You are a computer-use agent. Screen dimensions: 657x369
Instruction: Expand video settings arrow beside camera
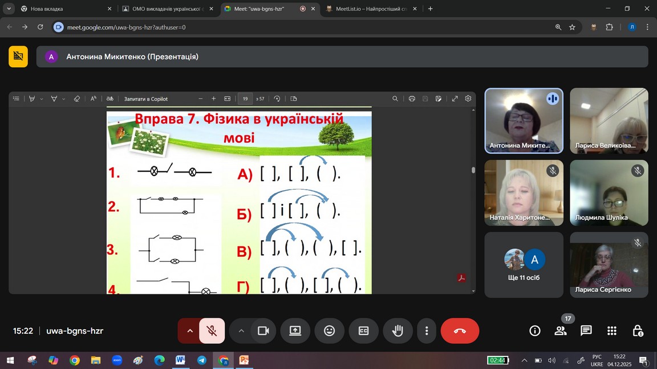[x=241, y=331]
